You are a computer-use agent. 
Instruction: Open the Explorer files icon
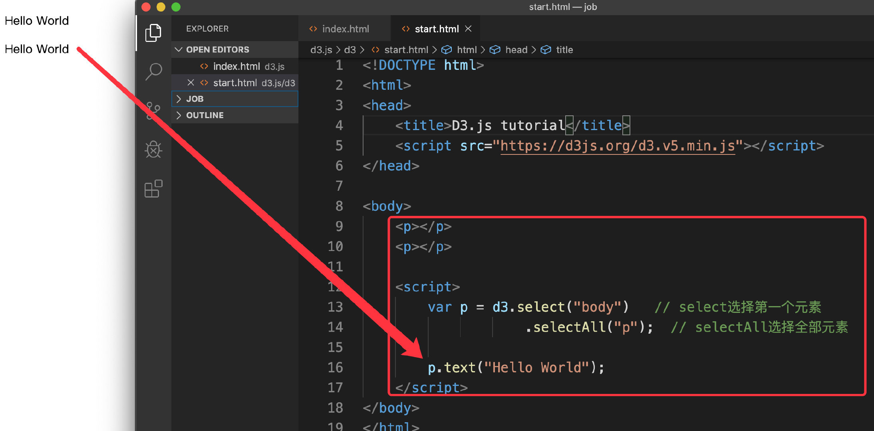[153, 33]
